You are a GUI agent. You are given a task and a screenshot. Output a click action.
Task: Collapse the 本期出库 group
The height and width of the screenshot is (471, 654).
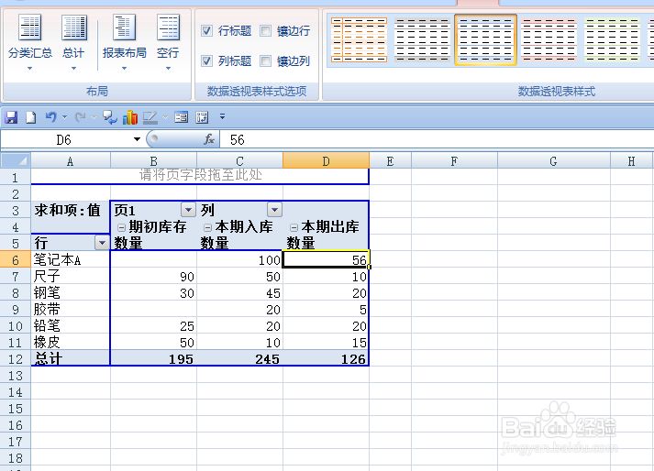(294, 227)
